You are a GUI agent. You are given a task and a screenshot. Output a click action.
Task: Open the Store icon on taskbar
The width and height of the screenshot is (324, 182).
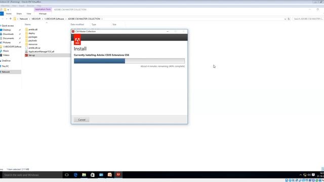(x=92, y=175)
